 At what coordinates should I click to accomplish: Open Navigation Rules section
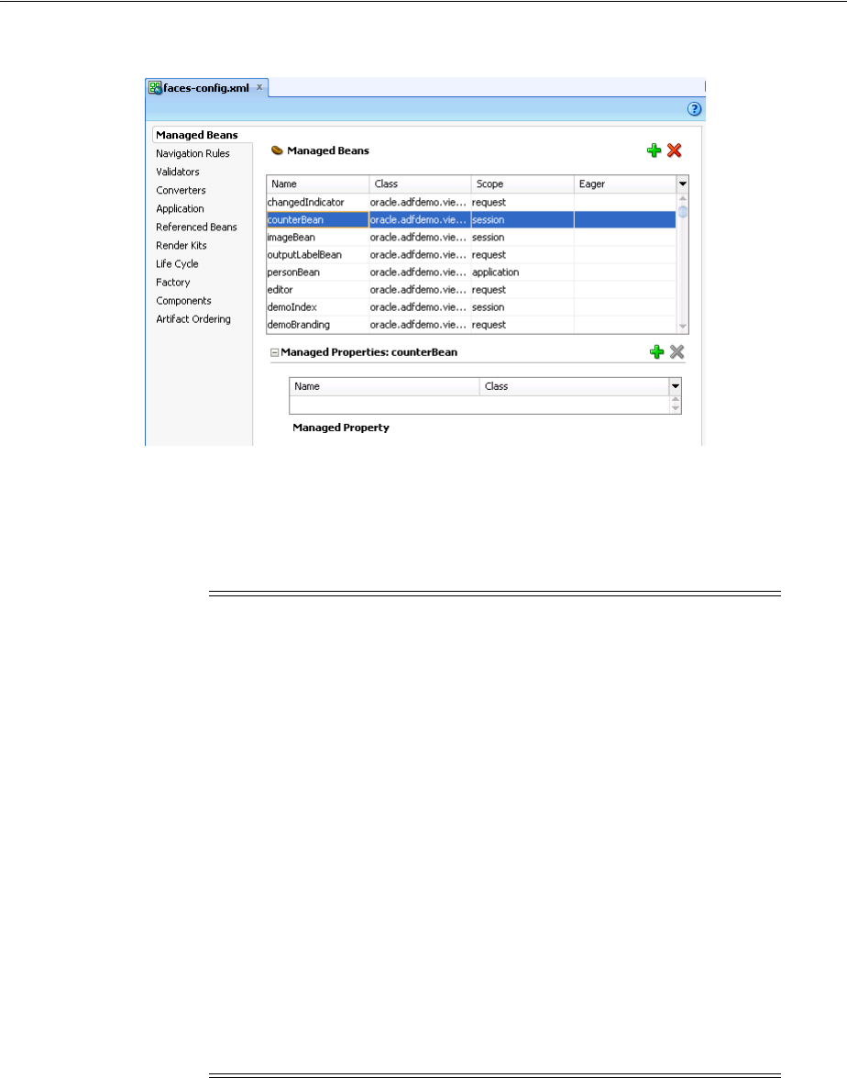click(x=193, y=153)
